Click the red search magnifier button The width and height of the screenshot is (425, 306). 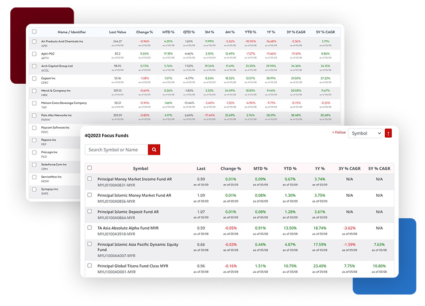click(154, 150)
